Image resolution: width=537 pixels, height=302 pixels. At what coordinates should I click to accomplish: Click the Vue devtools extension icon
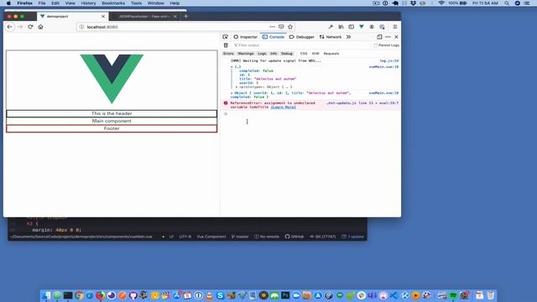(x=362, y=27)
